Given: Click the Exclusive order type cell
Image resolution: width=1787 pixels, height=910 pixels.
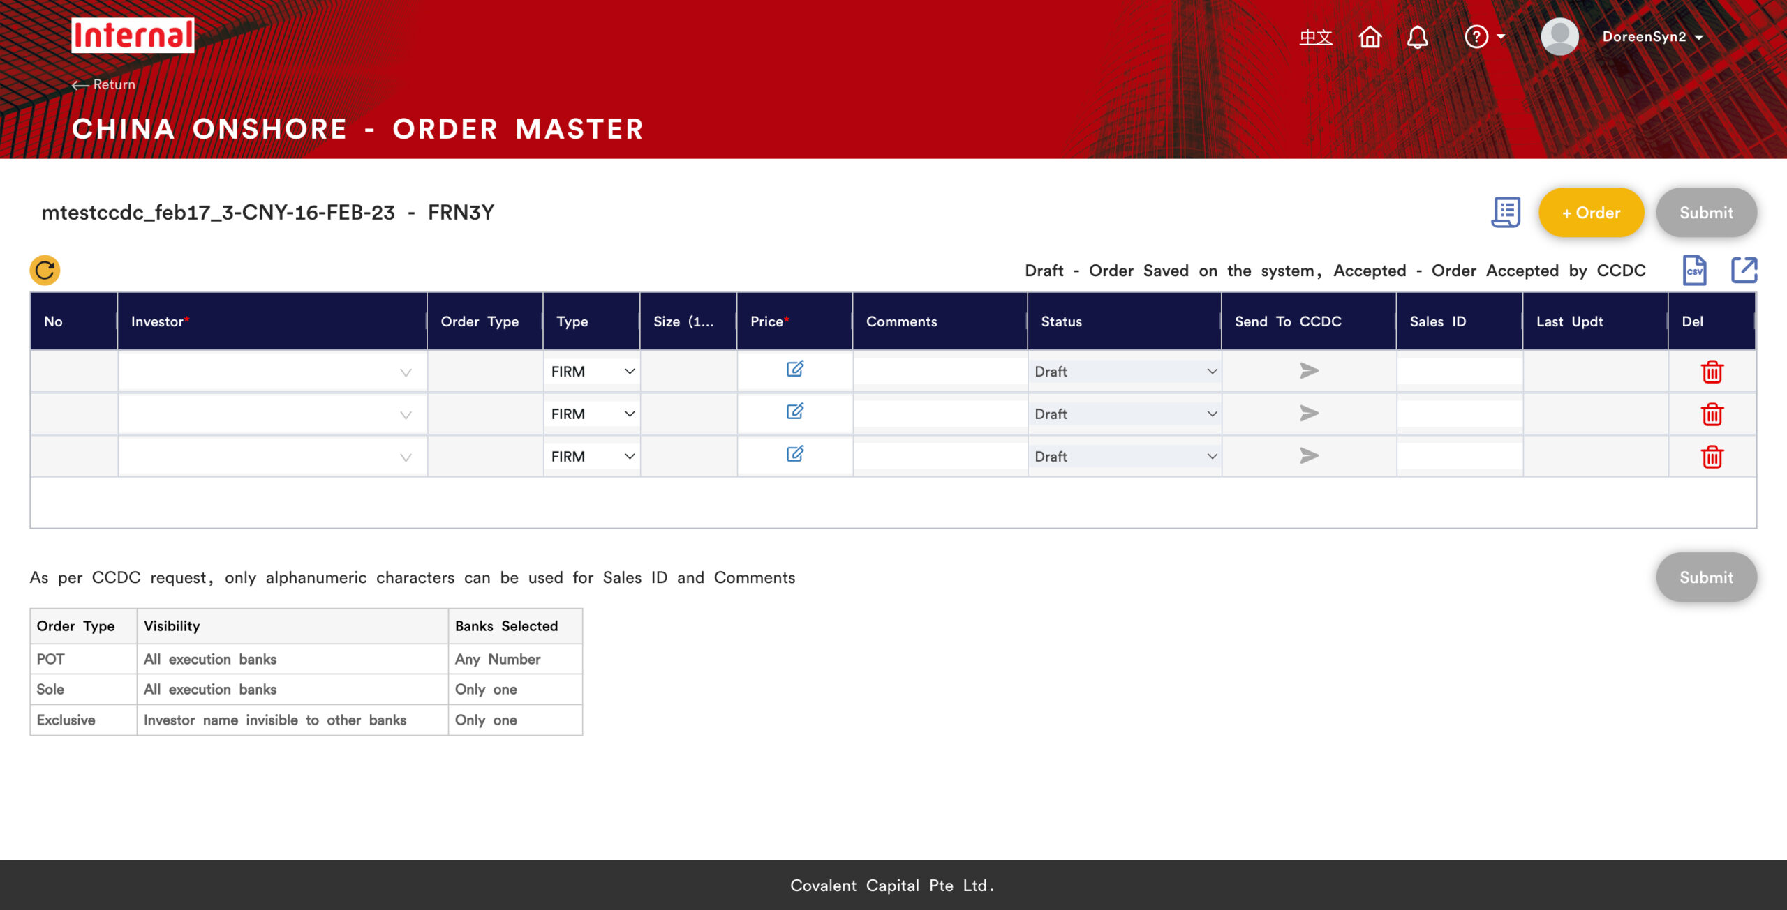Looking at the screenshot, I should (x=83, y=720).
